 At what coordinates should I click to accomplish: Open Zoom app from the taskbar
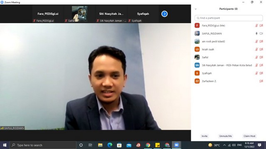point(176,145)
